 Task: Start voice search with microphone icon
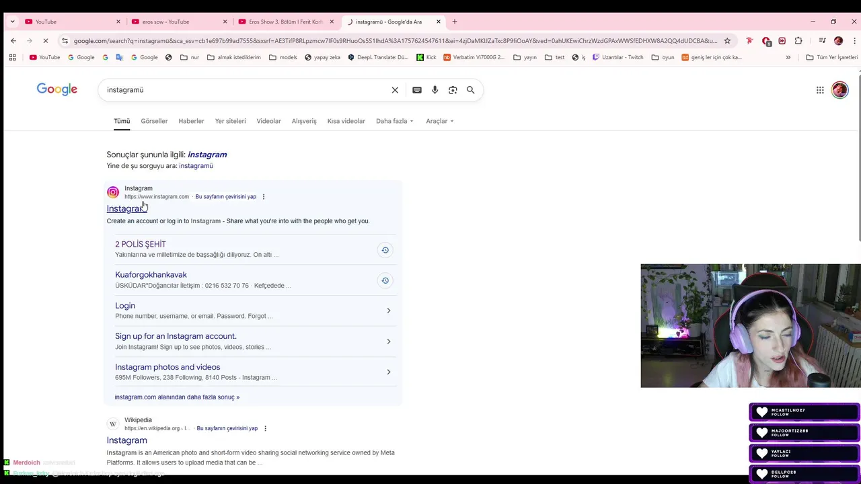click(x=435, y=90)
